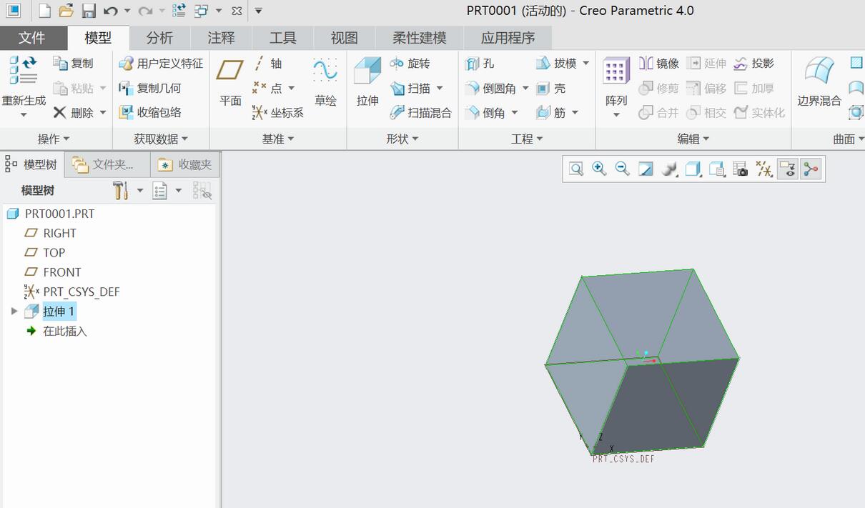Open the Round (倒圆角) dropdown arrow
Viewport: 865px width, 508px height.
(525, 88)
